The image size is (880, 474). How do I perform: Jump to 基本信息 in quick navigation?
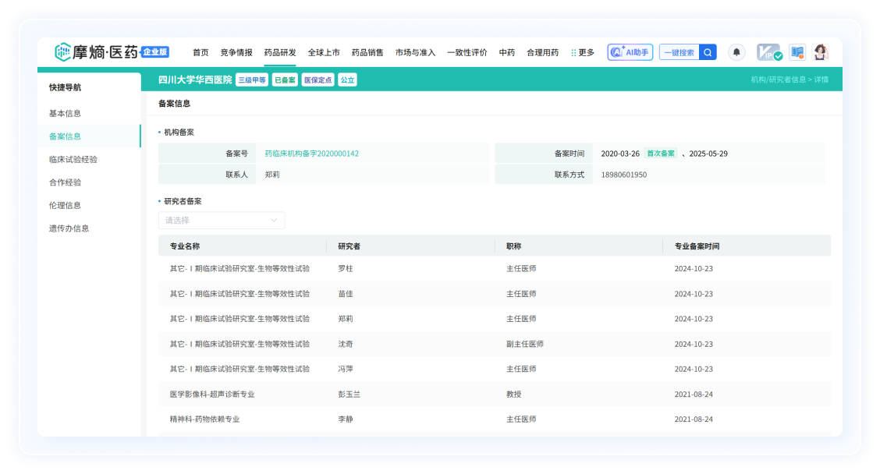65,113
